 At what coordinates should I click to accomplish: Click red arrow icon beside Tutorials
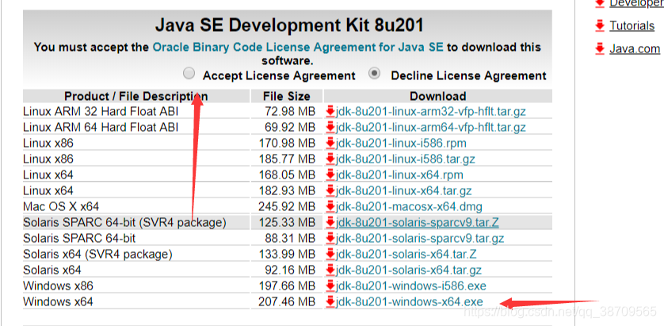point(600,26)
